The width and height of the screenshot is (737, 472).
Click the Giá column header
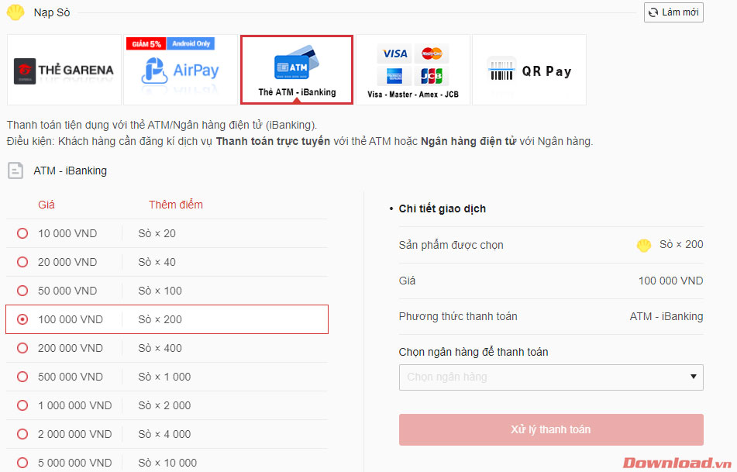pyautogui.click(x=46, y=205)
